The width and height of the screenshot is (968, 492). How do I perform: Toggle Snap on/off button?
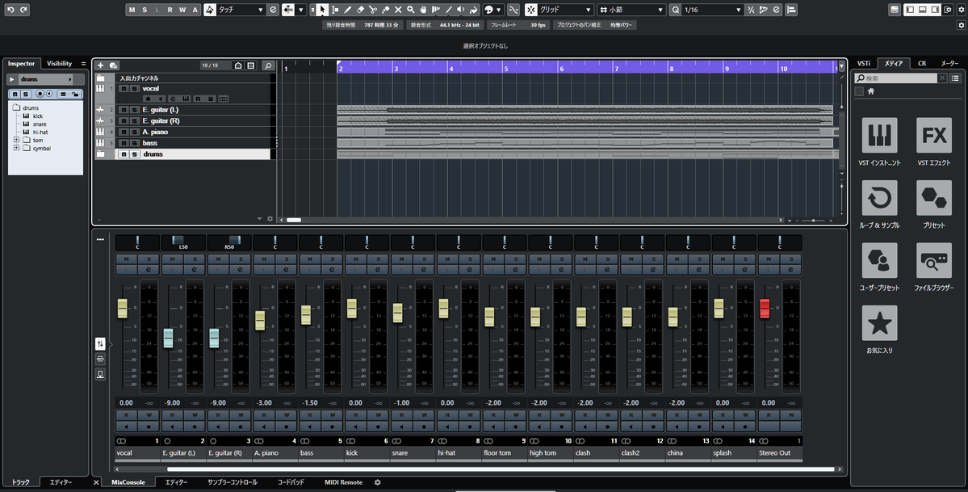[531, 10]
